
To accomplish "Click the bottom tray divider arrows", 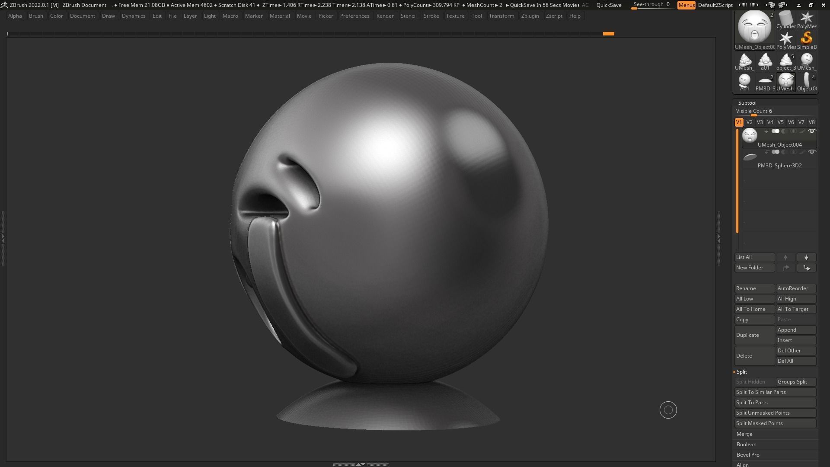I will click(361, 464).
